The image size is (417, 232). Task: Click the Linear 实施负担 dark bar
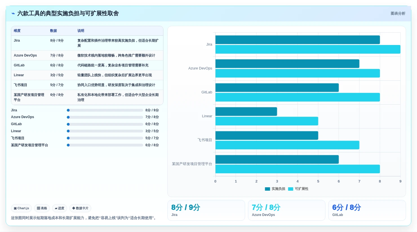pos(246,111)
